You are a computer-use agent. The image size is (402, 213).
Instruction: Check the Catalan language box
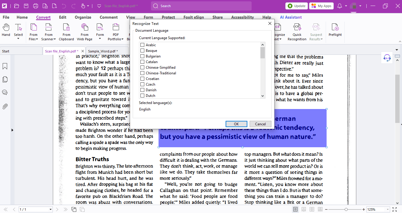coord(143,62)
